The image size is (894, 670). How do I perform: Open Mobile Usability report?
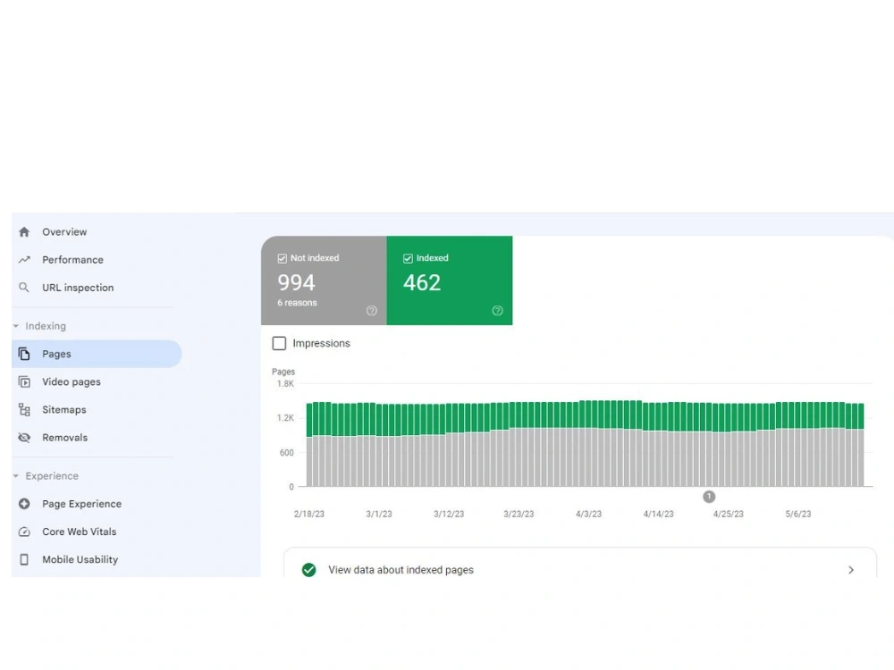80,559
